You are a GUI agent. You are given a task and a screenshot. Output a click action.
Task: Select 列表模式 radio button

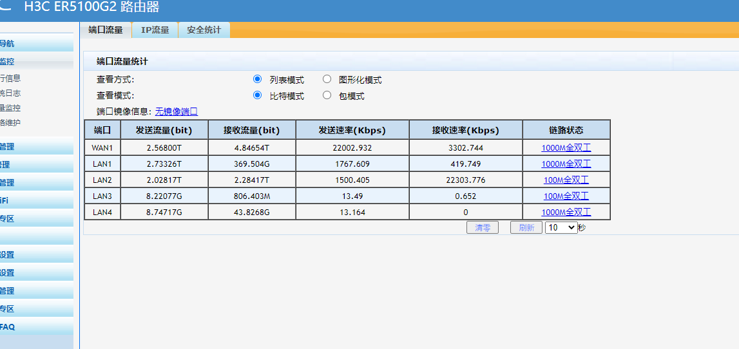(x=258, y=79)
